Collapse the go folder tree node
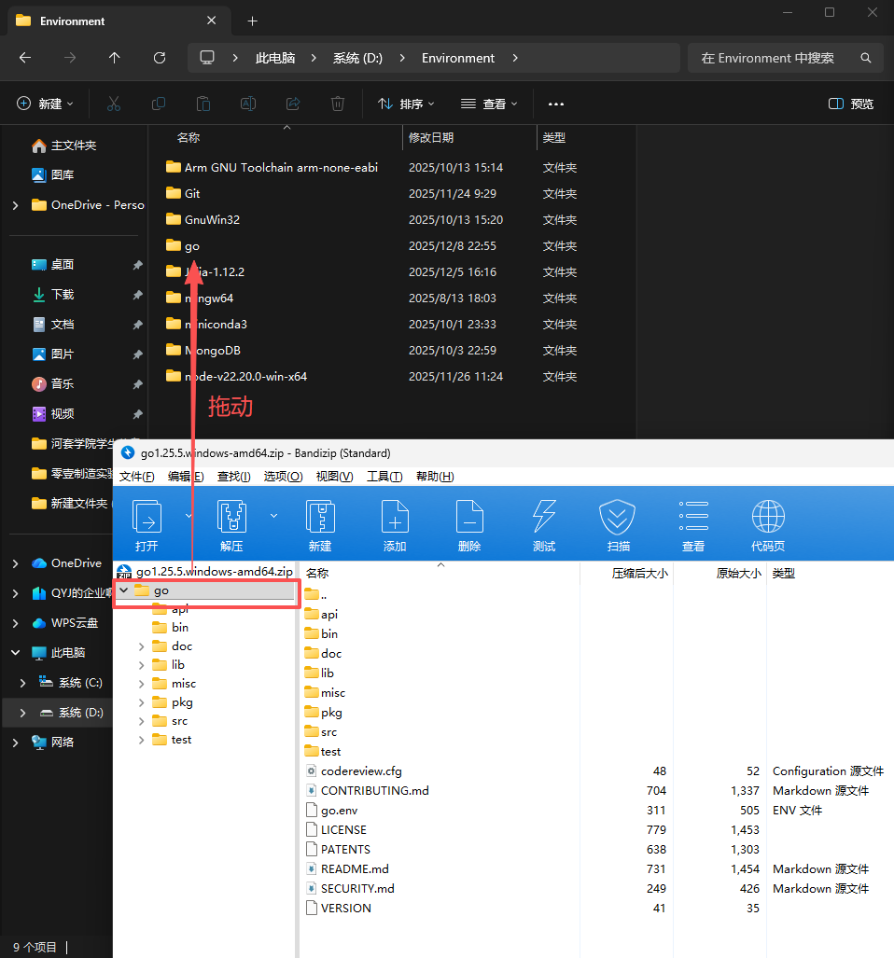Screen dimensions: 894x958 pos(123,590)
